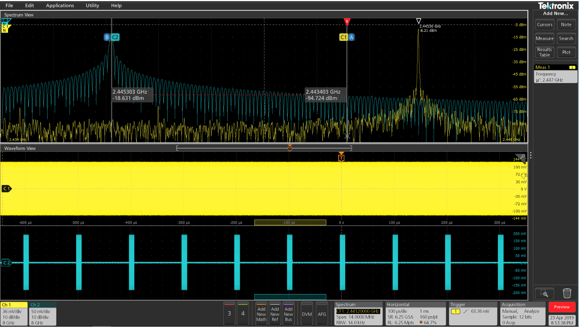Image resolution: width=579 pixels, height=327 pixels.
Task: Open the Ch 1 settings badge
Action: pos(14,313)
